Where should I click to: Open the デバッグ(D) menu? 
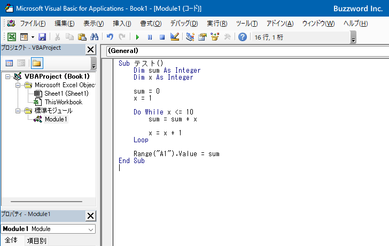click(x=184, y=24)
